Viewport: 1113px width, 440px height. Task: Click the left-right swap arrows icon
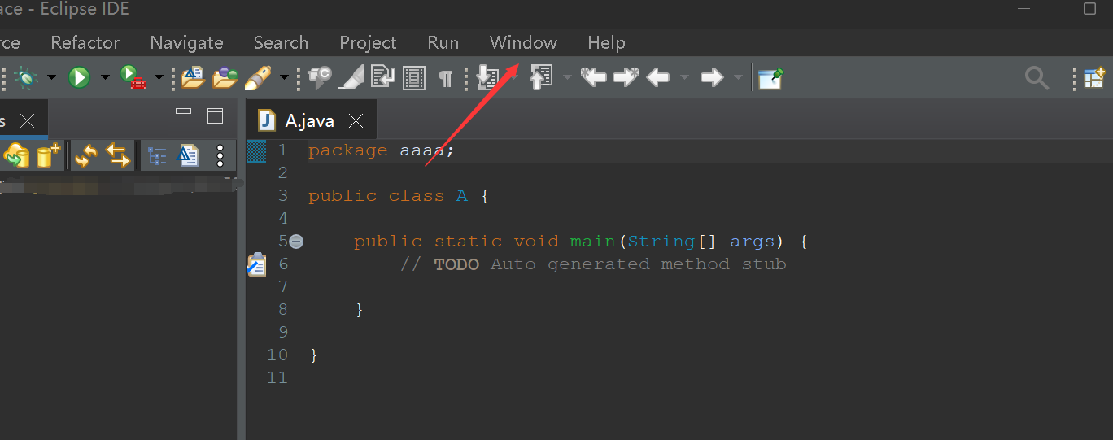tap(118, 155)
